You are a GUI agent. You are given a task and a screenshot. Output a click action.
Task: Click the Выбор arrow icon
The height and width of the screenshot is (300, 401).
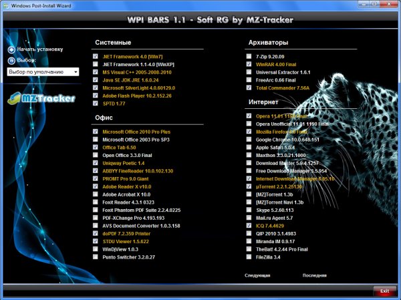coord(11,61)
